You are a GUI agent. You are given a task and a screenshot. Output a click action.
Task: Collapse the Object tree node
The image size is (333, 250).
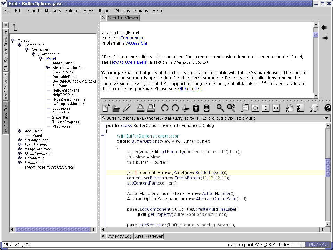click(x=13, y=40)
